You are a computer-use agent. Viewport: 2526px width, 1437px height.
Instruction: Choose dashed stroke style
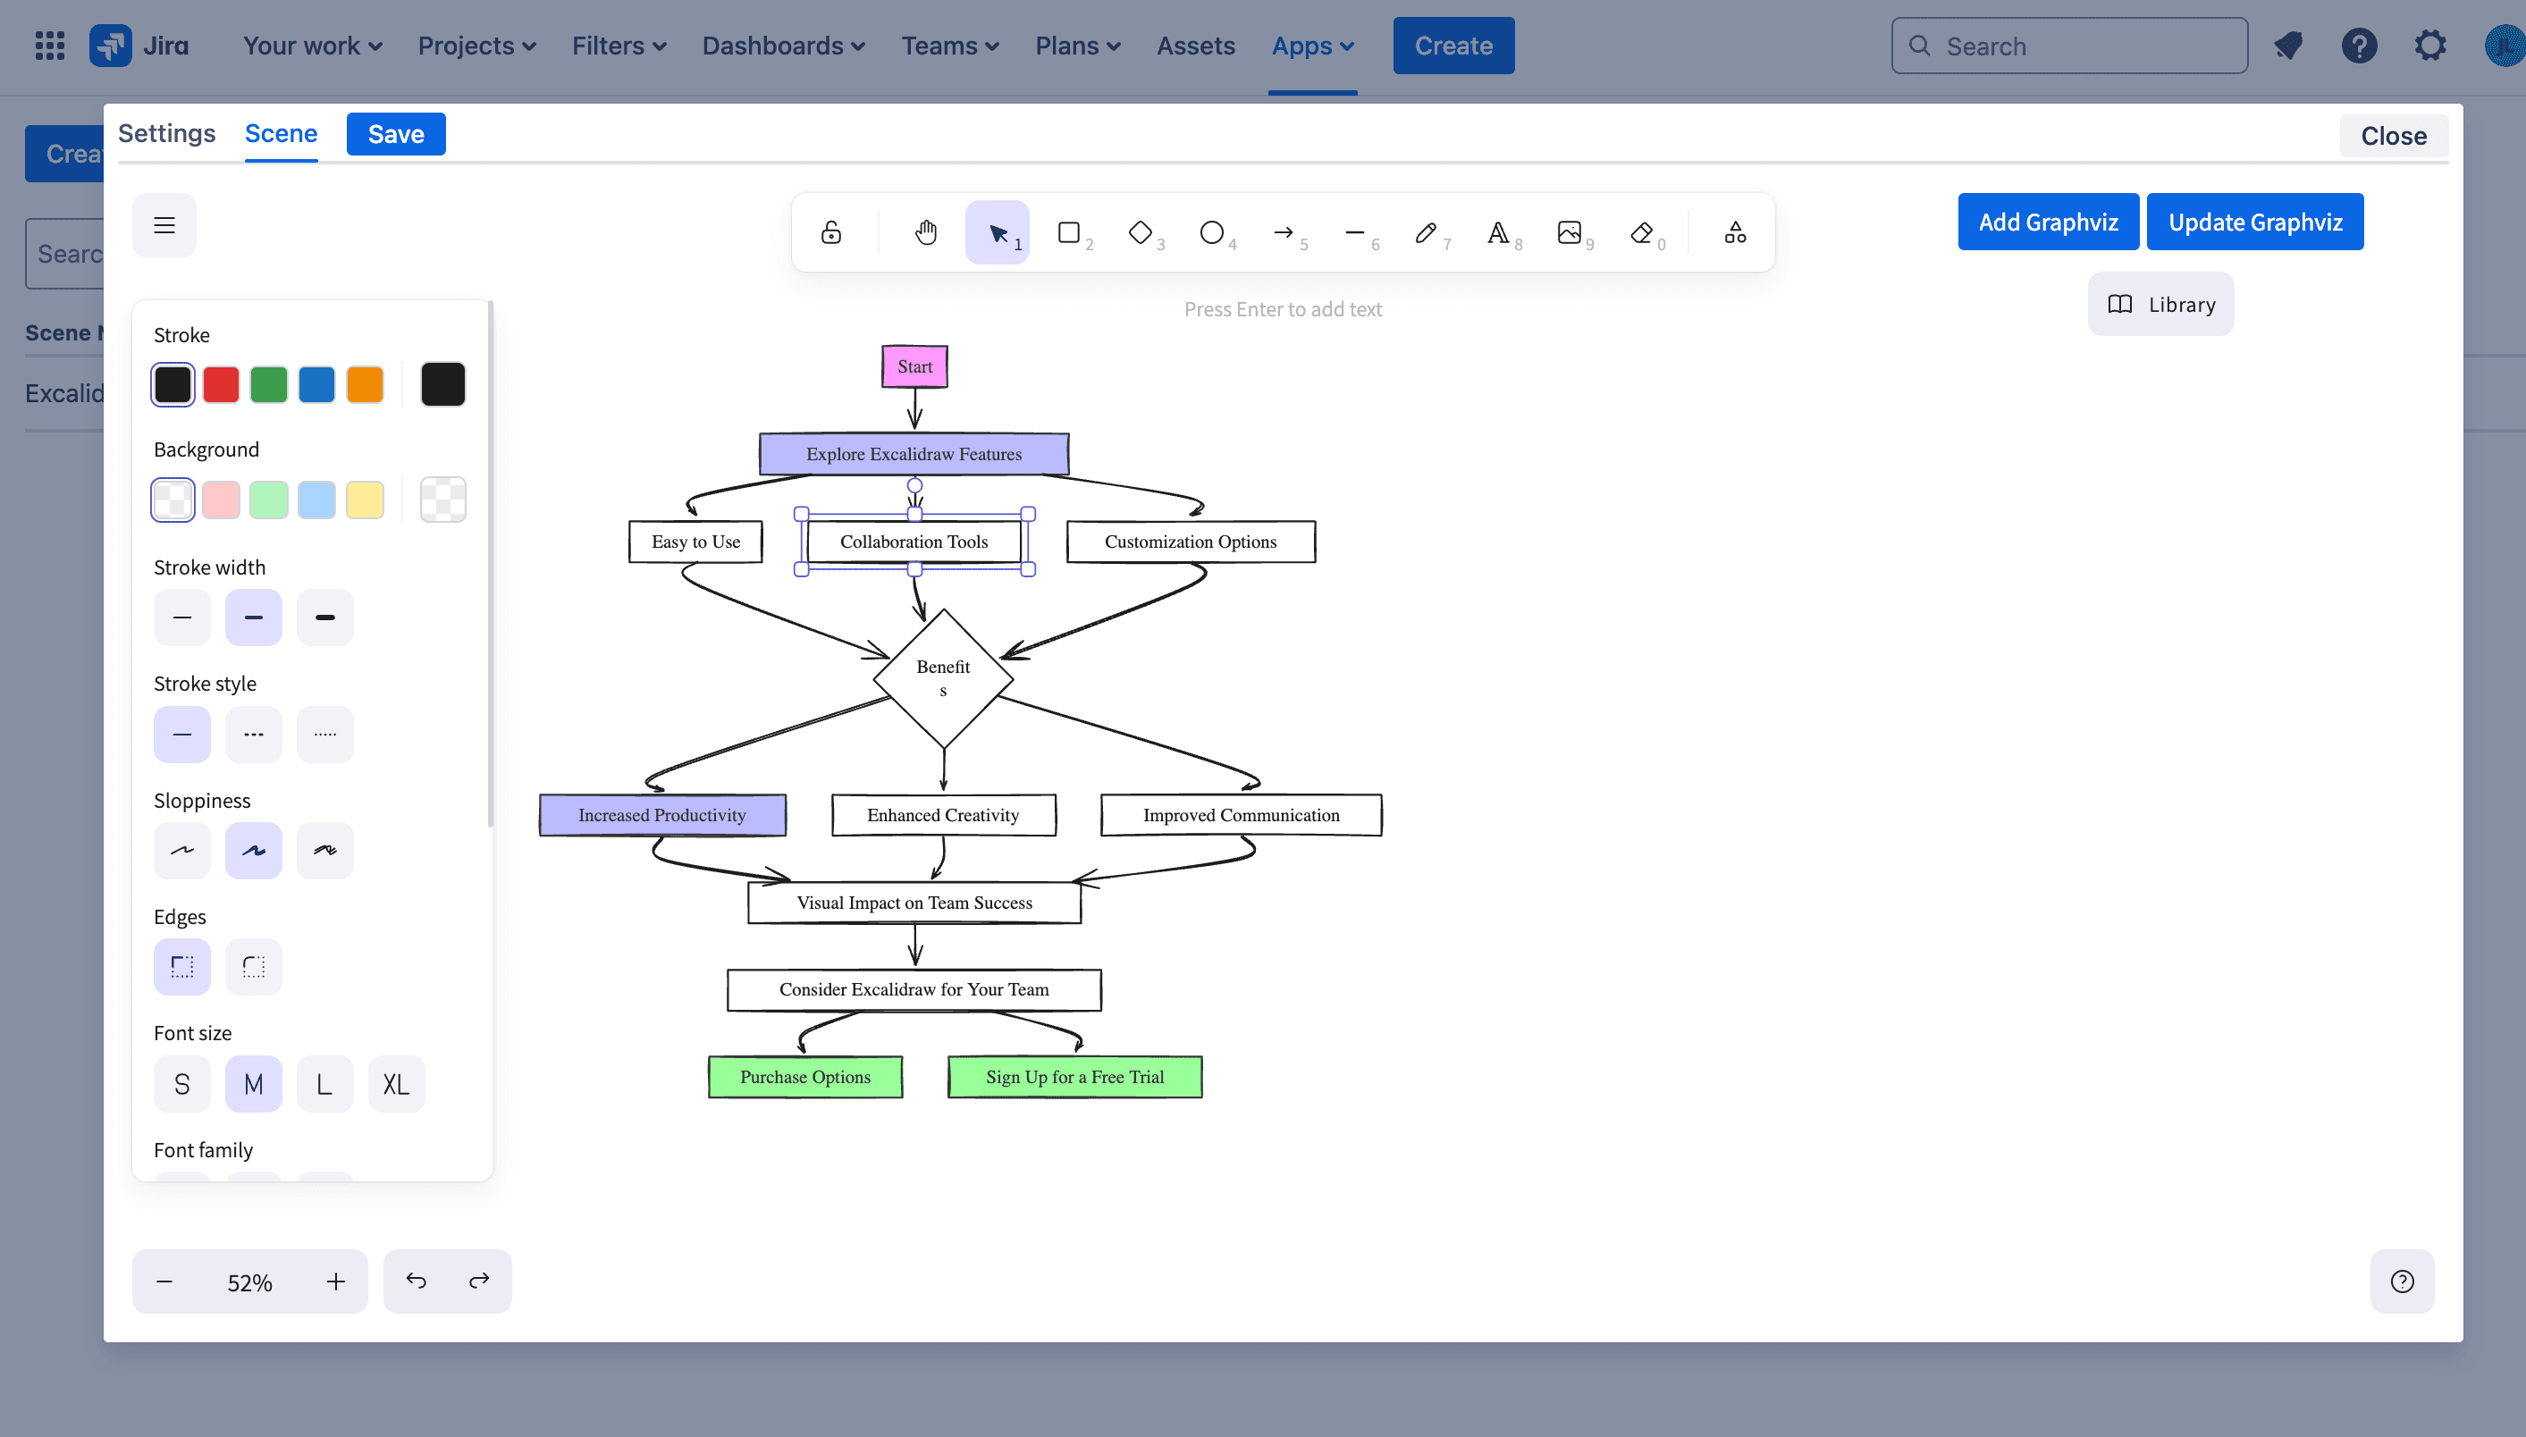(x=254, y=735)
